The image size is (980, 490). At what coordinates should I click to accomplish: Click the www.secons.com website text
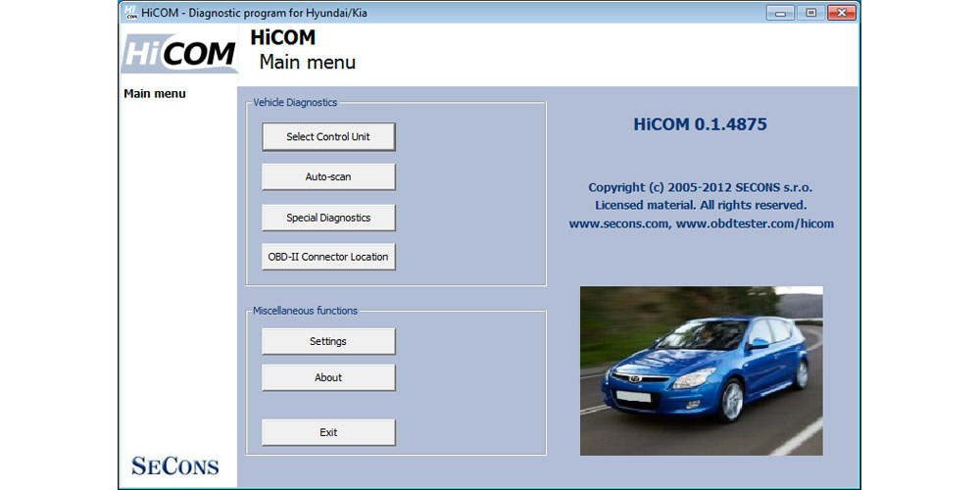tap(619, 223)
